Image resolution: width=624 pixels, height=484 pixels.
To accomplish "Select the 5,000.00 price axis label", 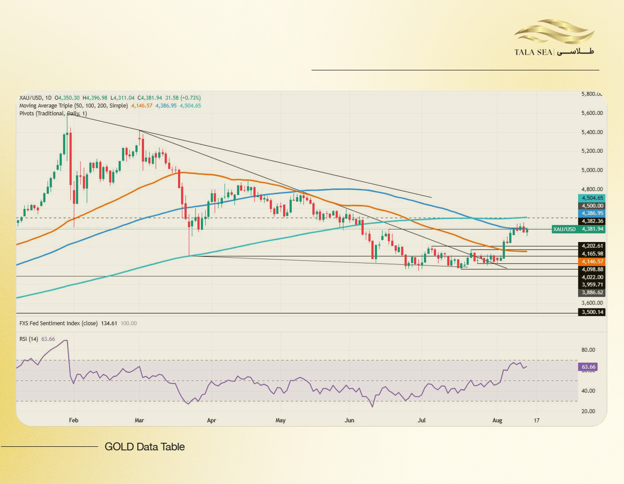I will pyautogui.click(x=592, y=170).
